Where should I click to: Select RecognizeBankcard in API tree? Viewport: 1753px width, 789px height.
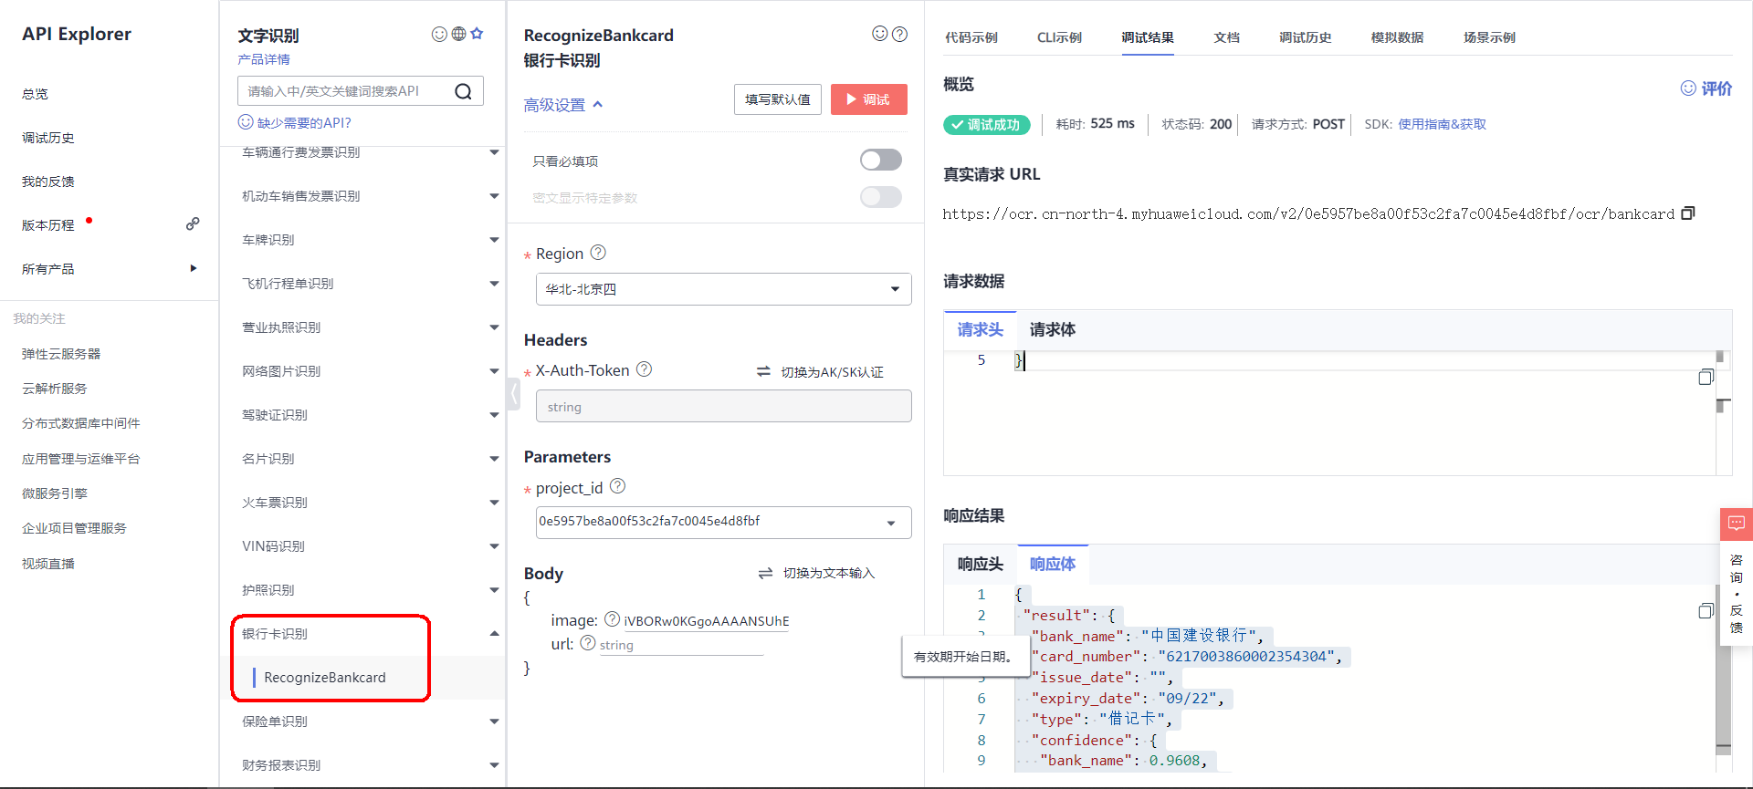tap(325, 677)
